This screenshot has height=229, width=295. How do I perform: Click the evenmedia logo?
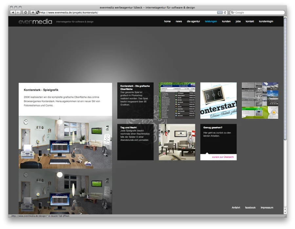click(35, 22)
